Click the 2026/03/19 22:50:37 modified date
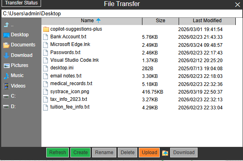 point(200,92)
